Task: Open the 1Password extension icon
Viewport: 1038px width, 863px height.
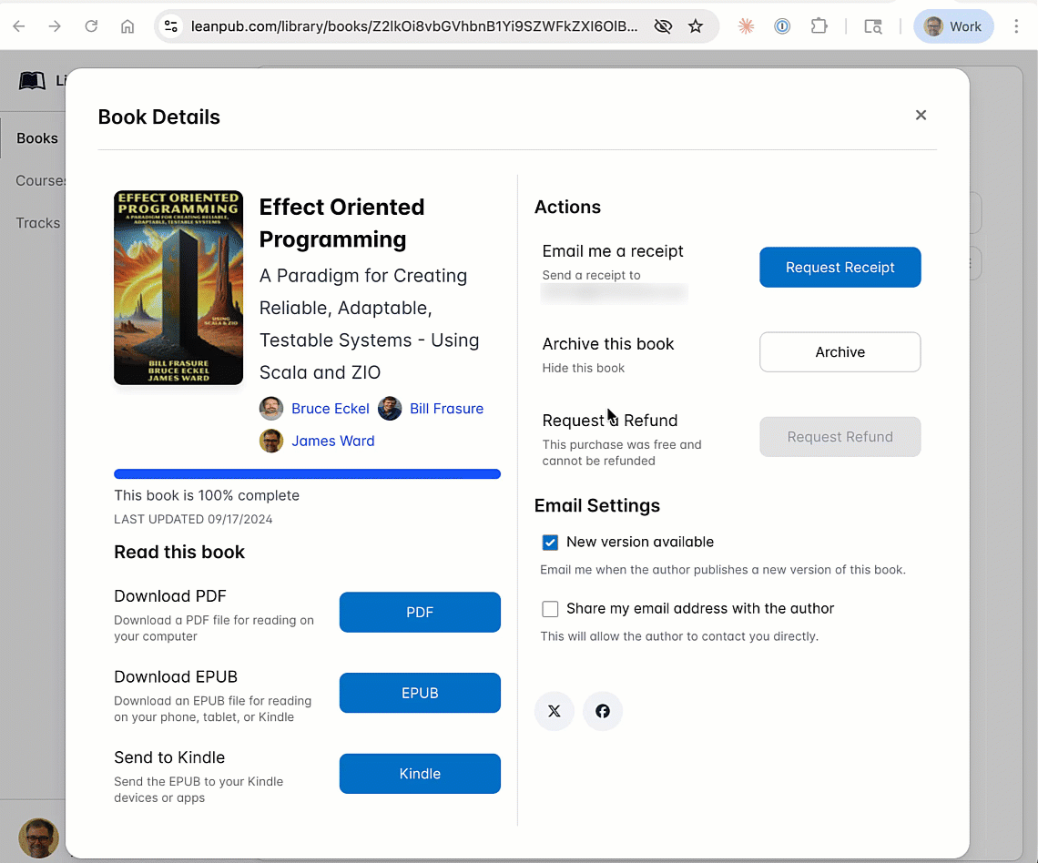Action: [782, 26]
